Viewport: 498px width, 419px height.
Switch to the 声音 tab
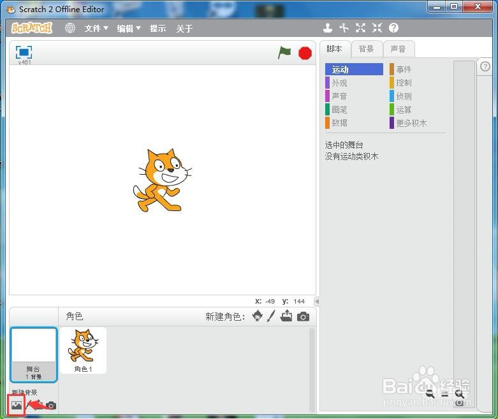pyautogui.click(x=399, y=49)
